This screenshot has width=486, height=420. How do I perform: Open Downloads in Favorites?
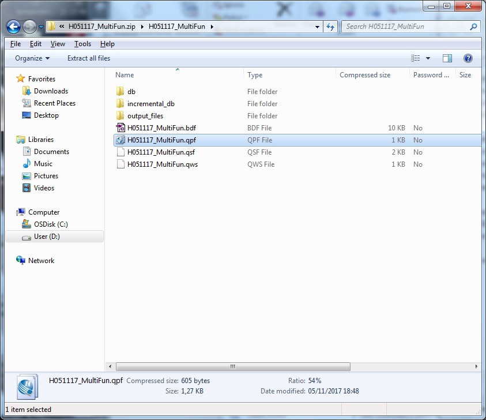click(51, 91)
